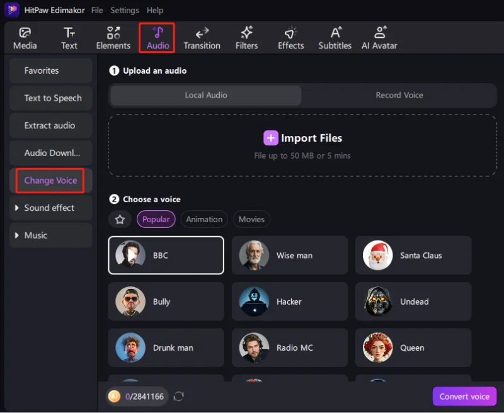504x413 pixels.
Task: Select the Effects icon
Action: point(290,37)
